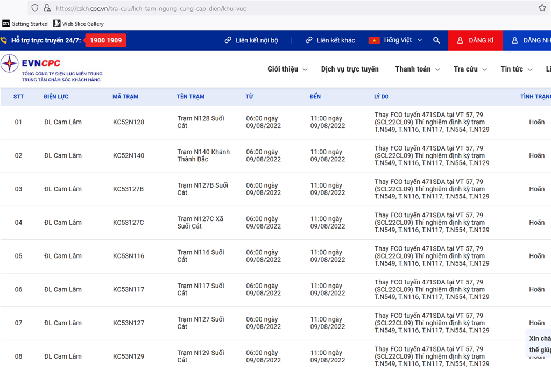Click the Liên kết nội bộ link
The image size is (551, 371).
pyautogui.click(x=251, y=40)
